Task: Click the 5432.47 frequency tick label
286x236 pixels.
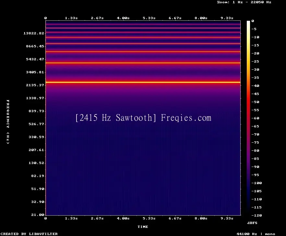Action: [x=35, y=59]
